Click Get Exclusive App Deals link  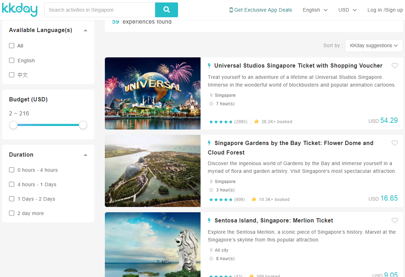point(263,10)
